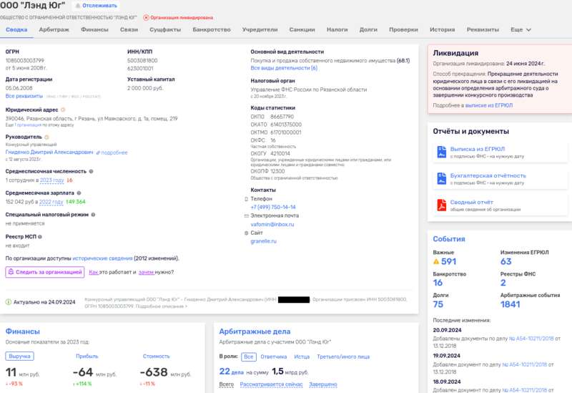Open События section heading
Viewport: 572px width, 393px height.
449,239
